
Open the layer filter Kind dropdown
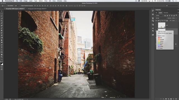pyautogui.click(x=159, y=16)
